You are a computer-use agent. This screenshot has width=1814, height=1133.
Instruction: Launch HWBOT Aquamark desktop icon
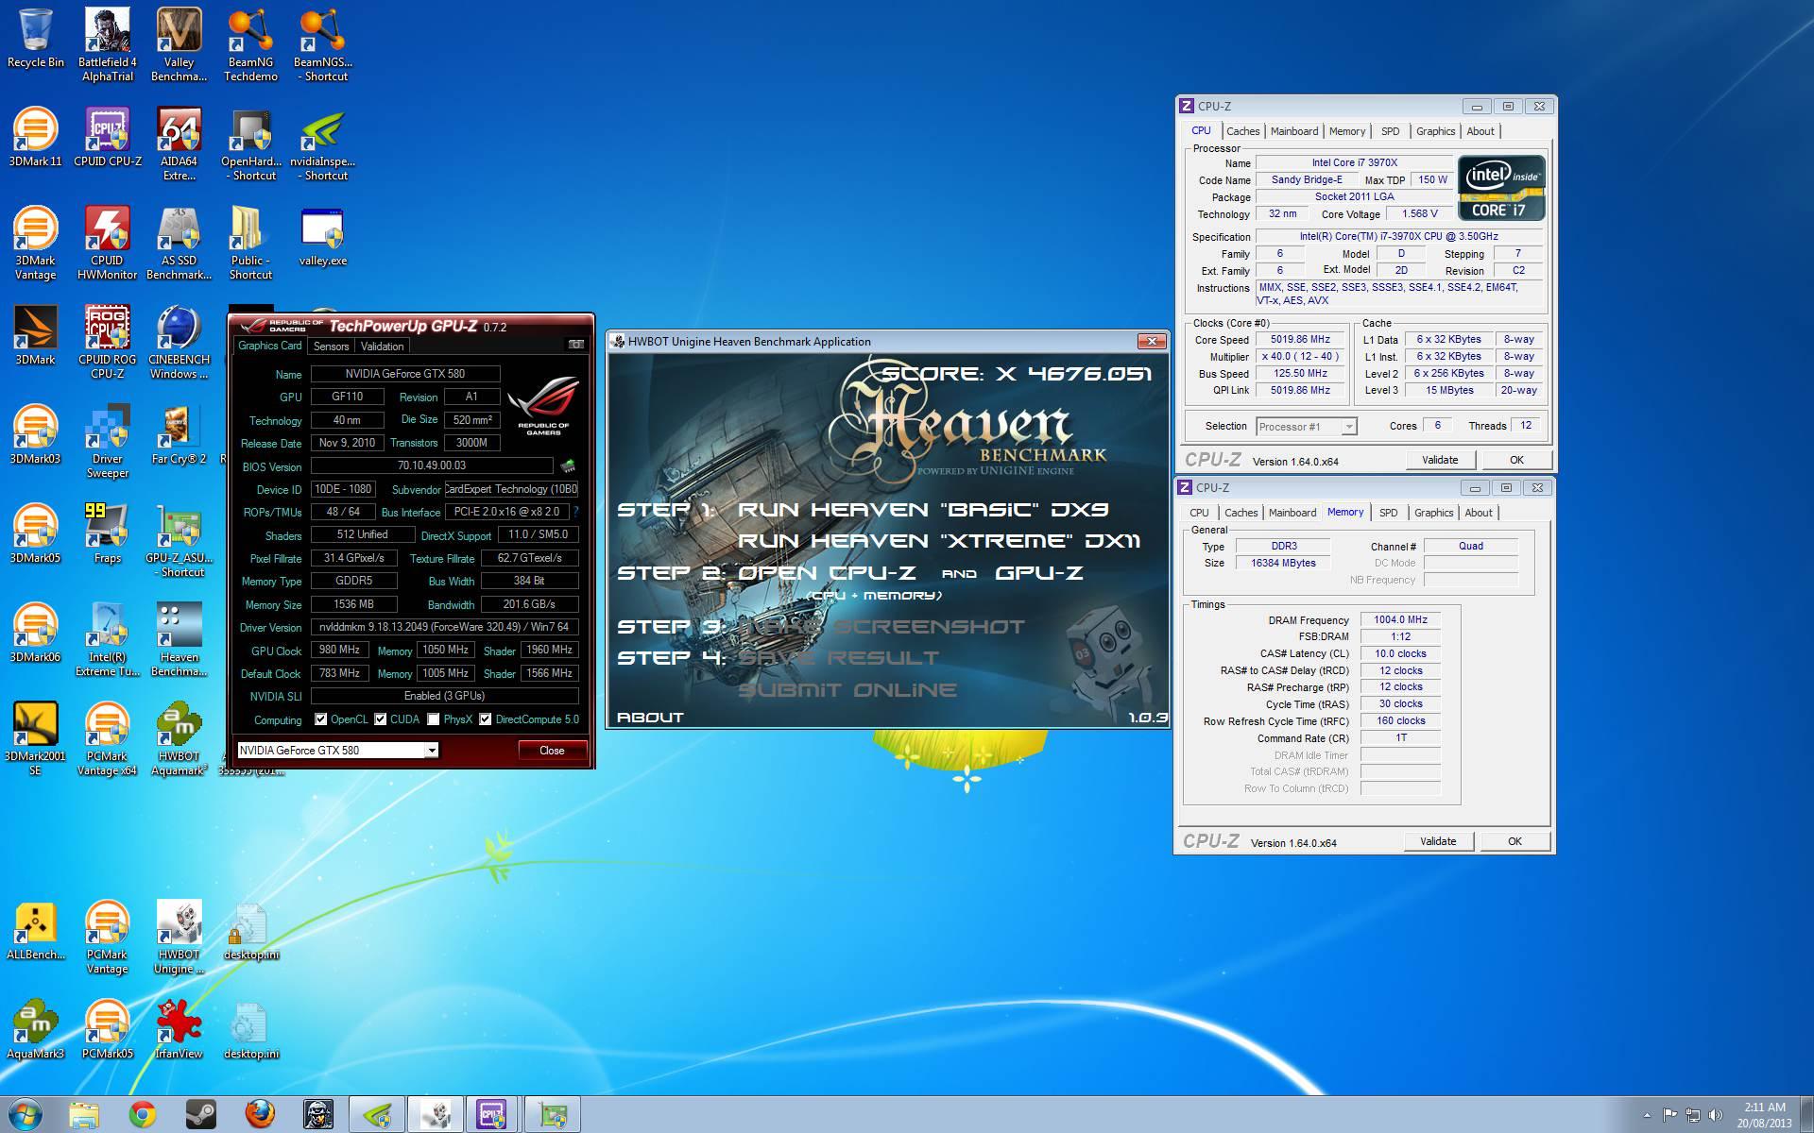(179, 739)
